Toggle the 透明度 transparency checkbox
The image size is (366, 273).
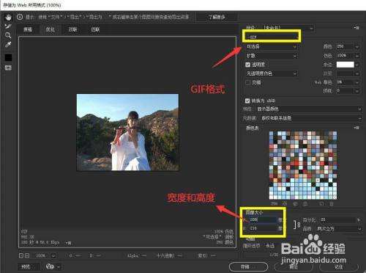(x=247, y=65)
